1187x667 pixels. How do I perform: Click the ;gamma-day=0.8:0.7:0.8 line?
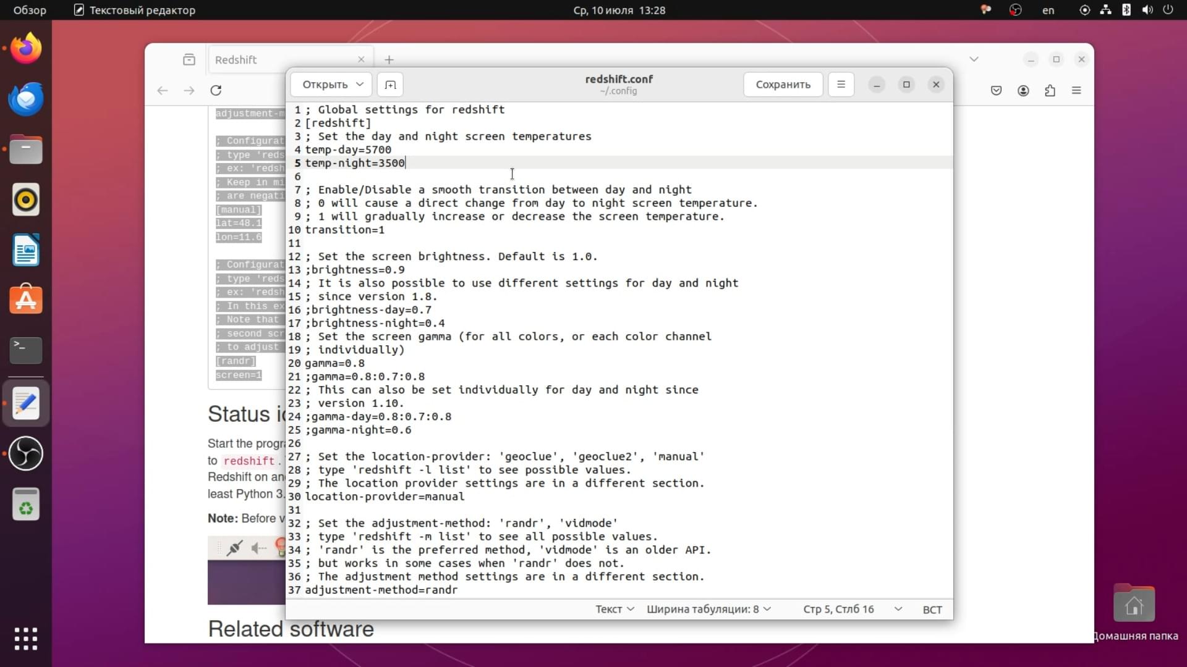click(378, 416)
